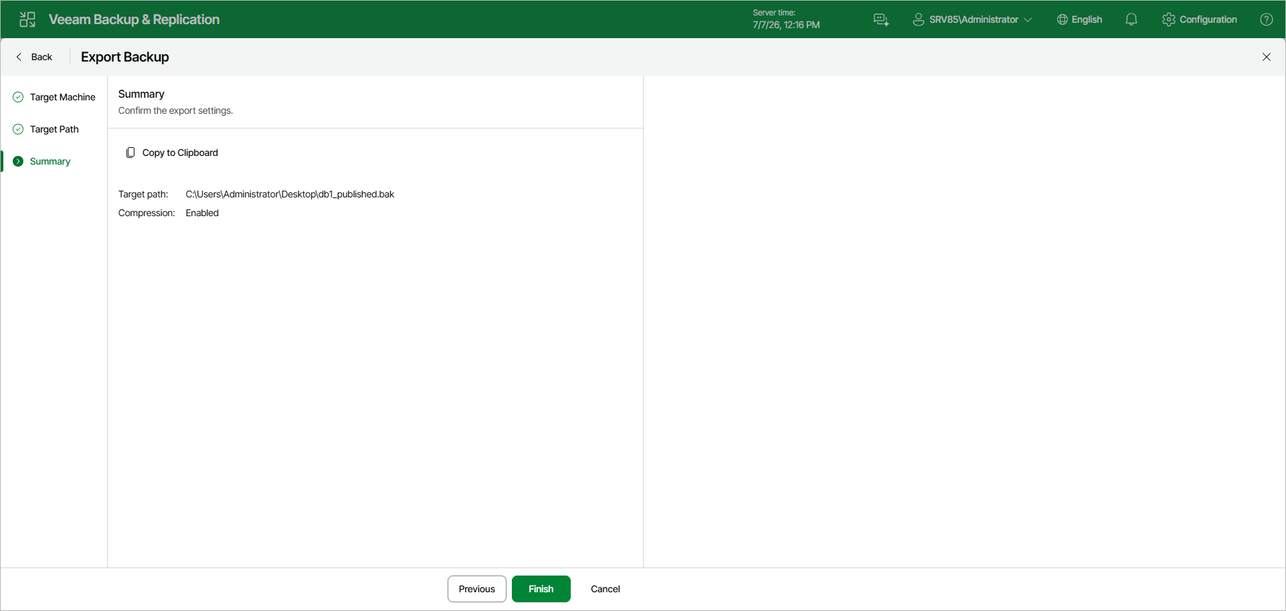The image size is (1286, 611).
Task: Go Back from Export Backup
Action: pyautogui.click(x=34, y=57)
